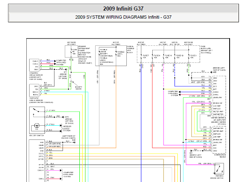Screen dimensions: 245x182
Task: Click the Fusible Link M description text
Action: click(107, 57)
